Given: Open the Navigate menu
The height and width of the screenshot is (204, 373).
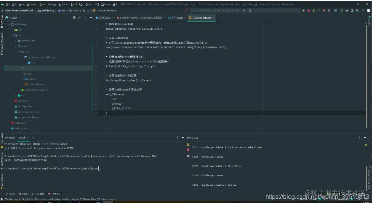Looking at the screenshot, I should [x=32, y=4].
